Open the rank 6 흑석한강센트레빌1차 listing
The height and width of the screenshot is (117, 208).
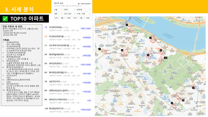pyautogui.click(x=68, y=74)
